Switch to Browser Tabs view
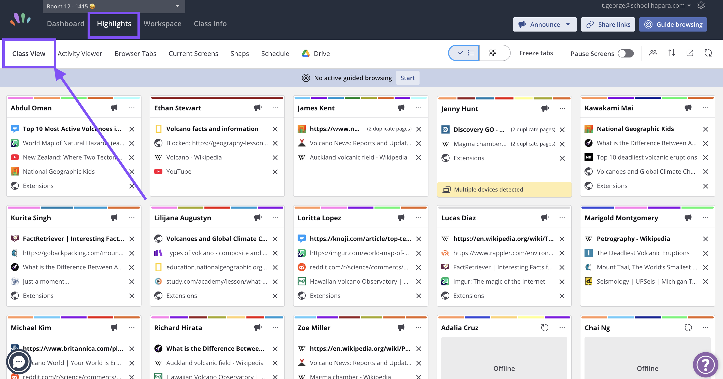This screenshot has width=723, height=379. [x=135, y=54]
